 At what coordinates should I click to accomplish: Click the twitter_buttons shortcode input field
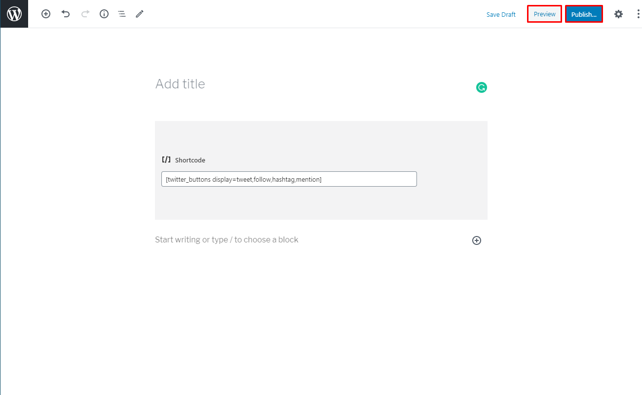tap(289, 179)
